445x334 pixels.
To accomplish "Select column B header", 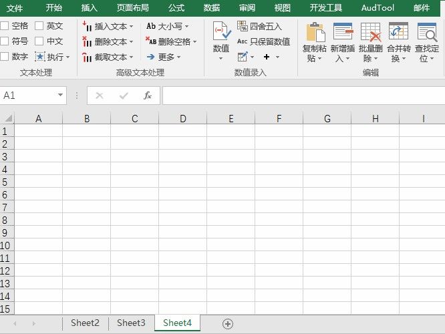I will coord(87,118).
